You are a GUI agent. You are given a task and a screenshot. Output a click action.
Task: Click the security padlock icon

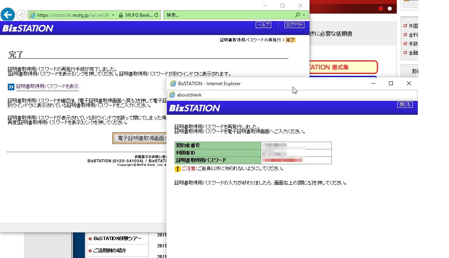coord(121,15)
